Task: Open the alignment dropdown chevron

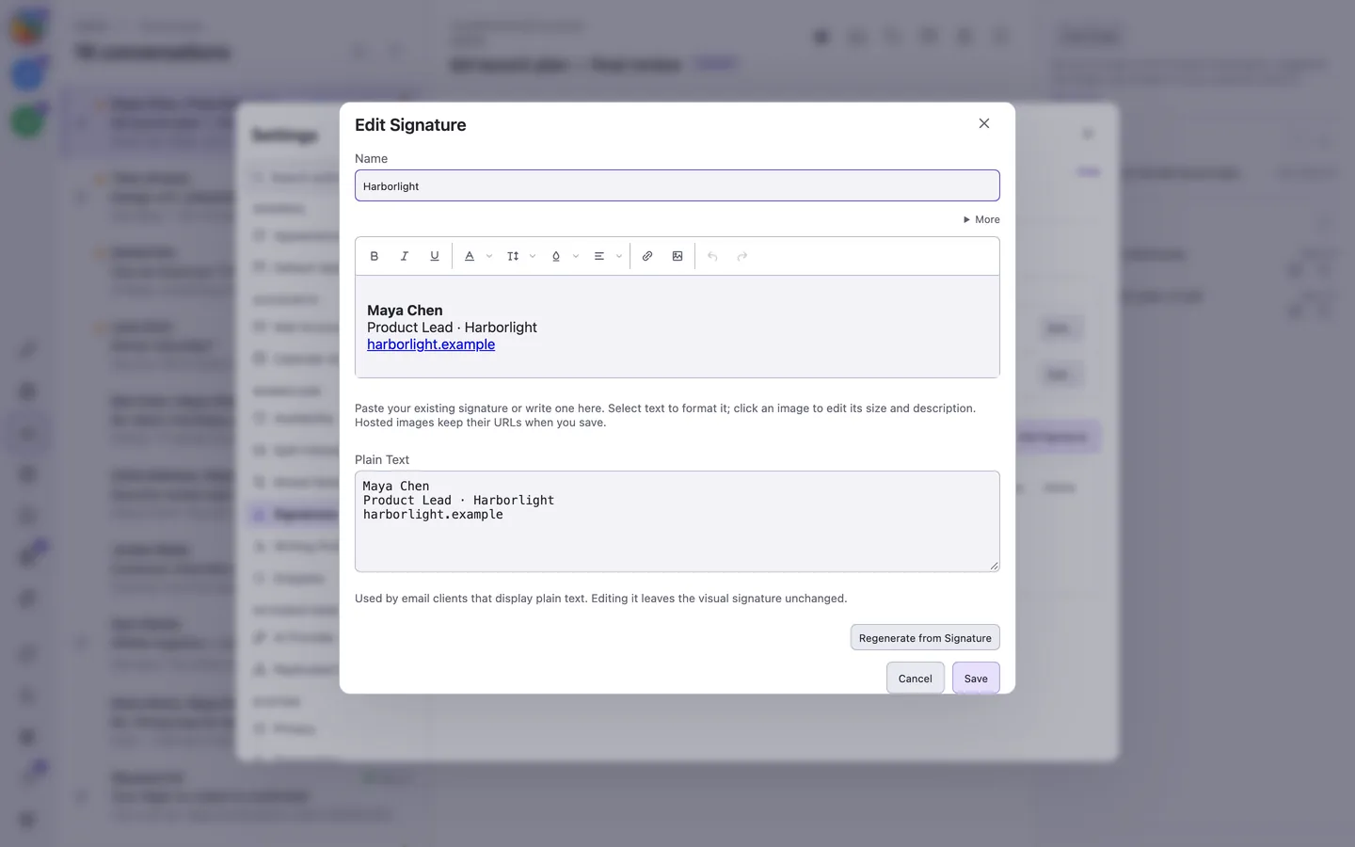Action: coord(619,256)
